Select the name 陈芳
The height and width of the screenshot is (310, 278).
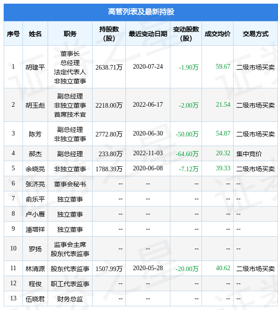tap(35, 134)
